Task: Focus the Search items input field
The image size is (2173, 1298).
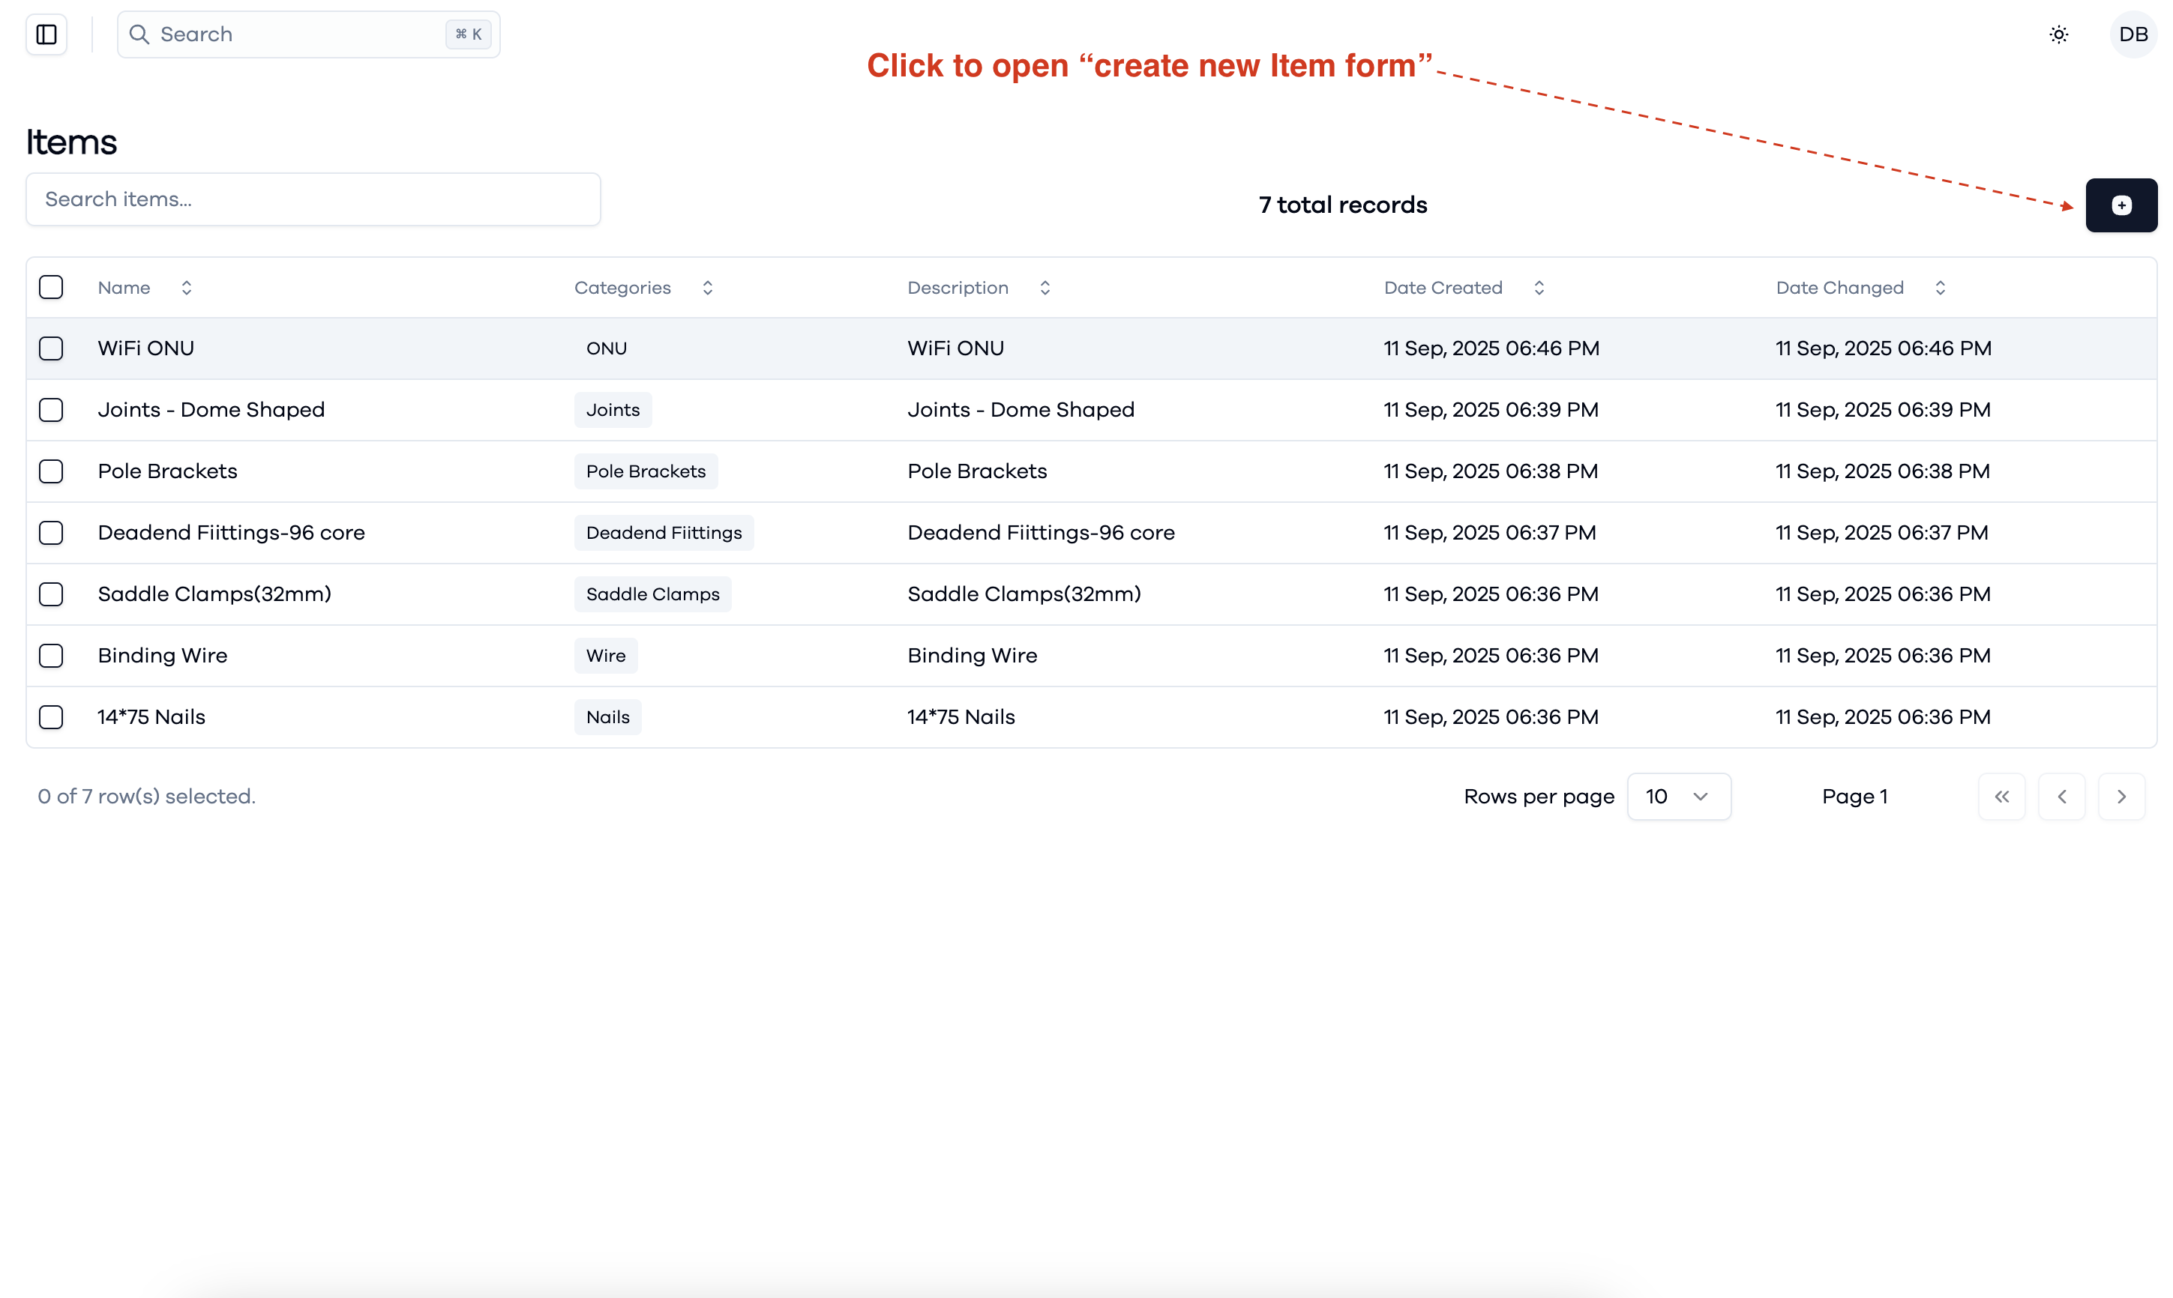Action: pos(313,199)
